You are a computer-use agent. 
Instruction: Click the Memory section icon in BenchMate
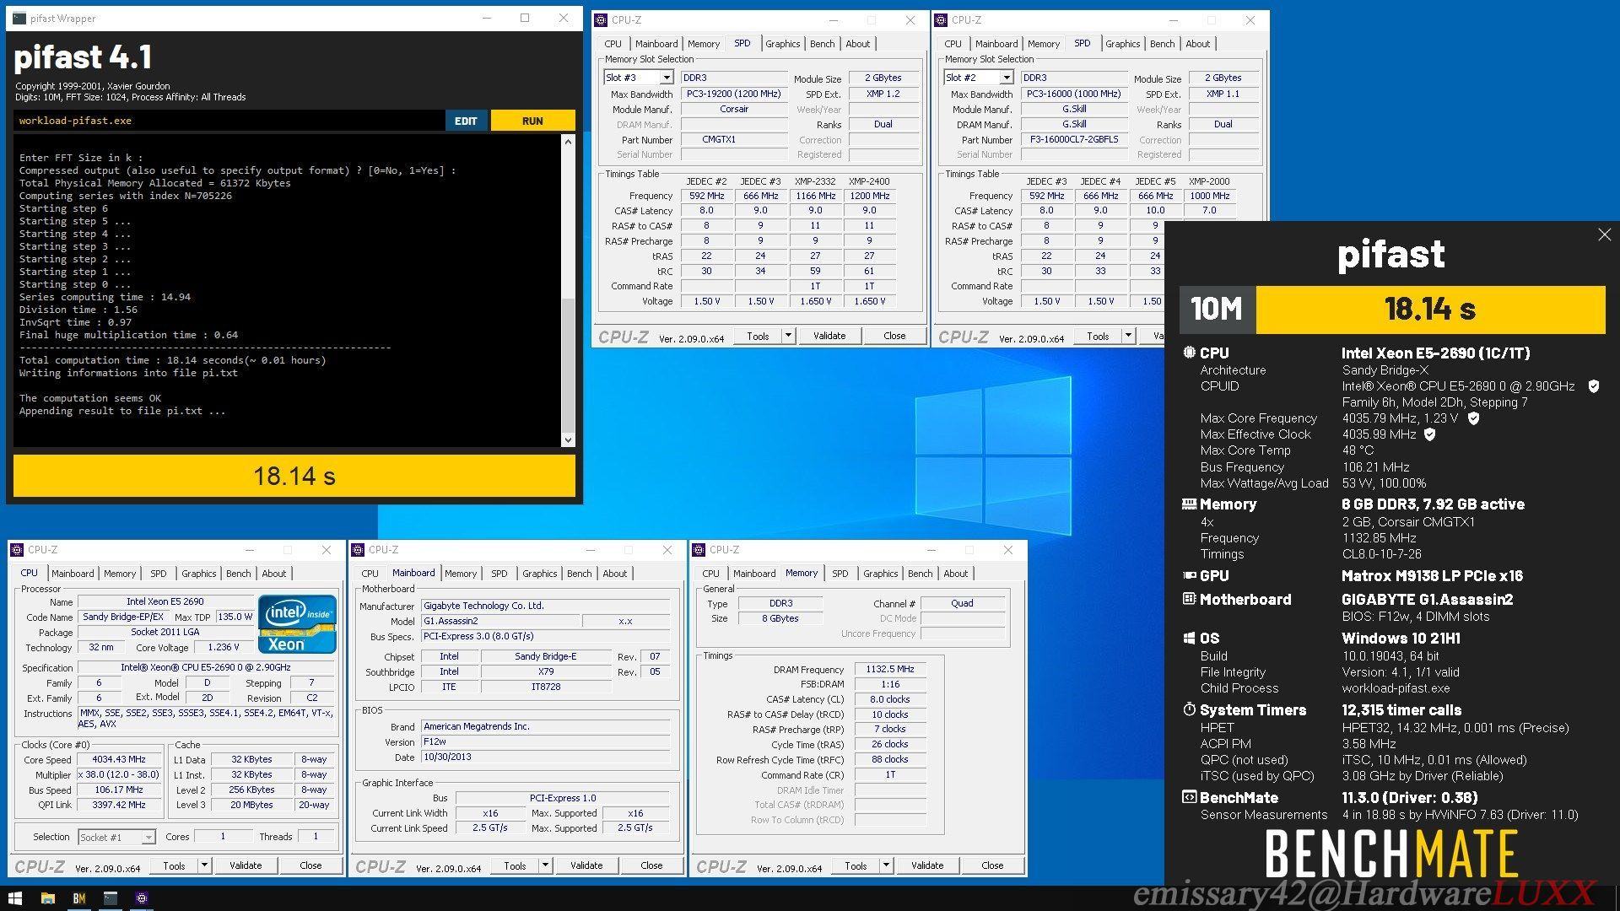(1189, 504)
